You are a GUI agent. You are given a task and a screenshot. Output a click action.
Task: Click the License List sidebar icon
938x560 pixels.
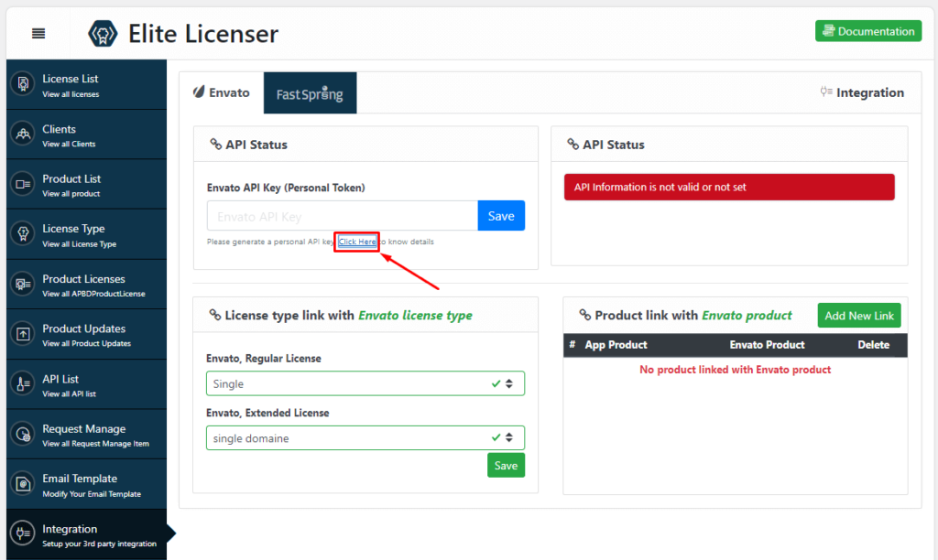pos(23,83)
